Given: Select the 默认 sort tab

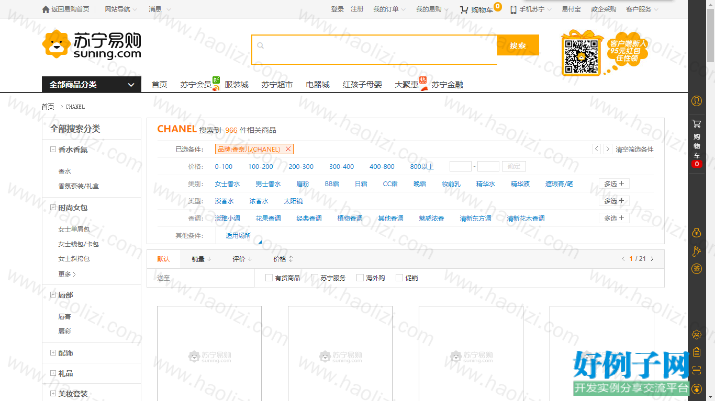Looking at the screenshot, I should tap(164, 259).
